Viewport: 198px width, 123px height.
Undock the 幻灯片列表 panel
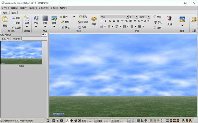(x=43, y=34)
